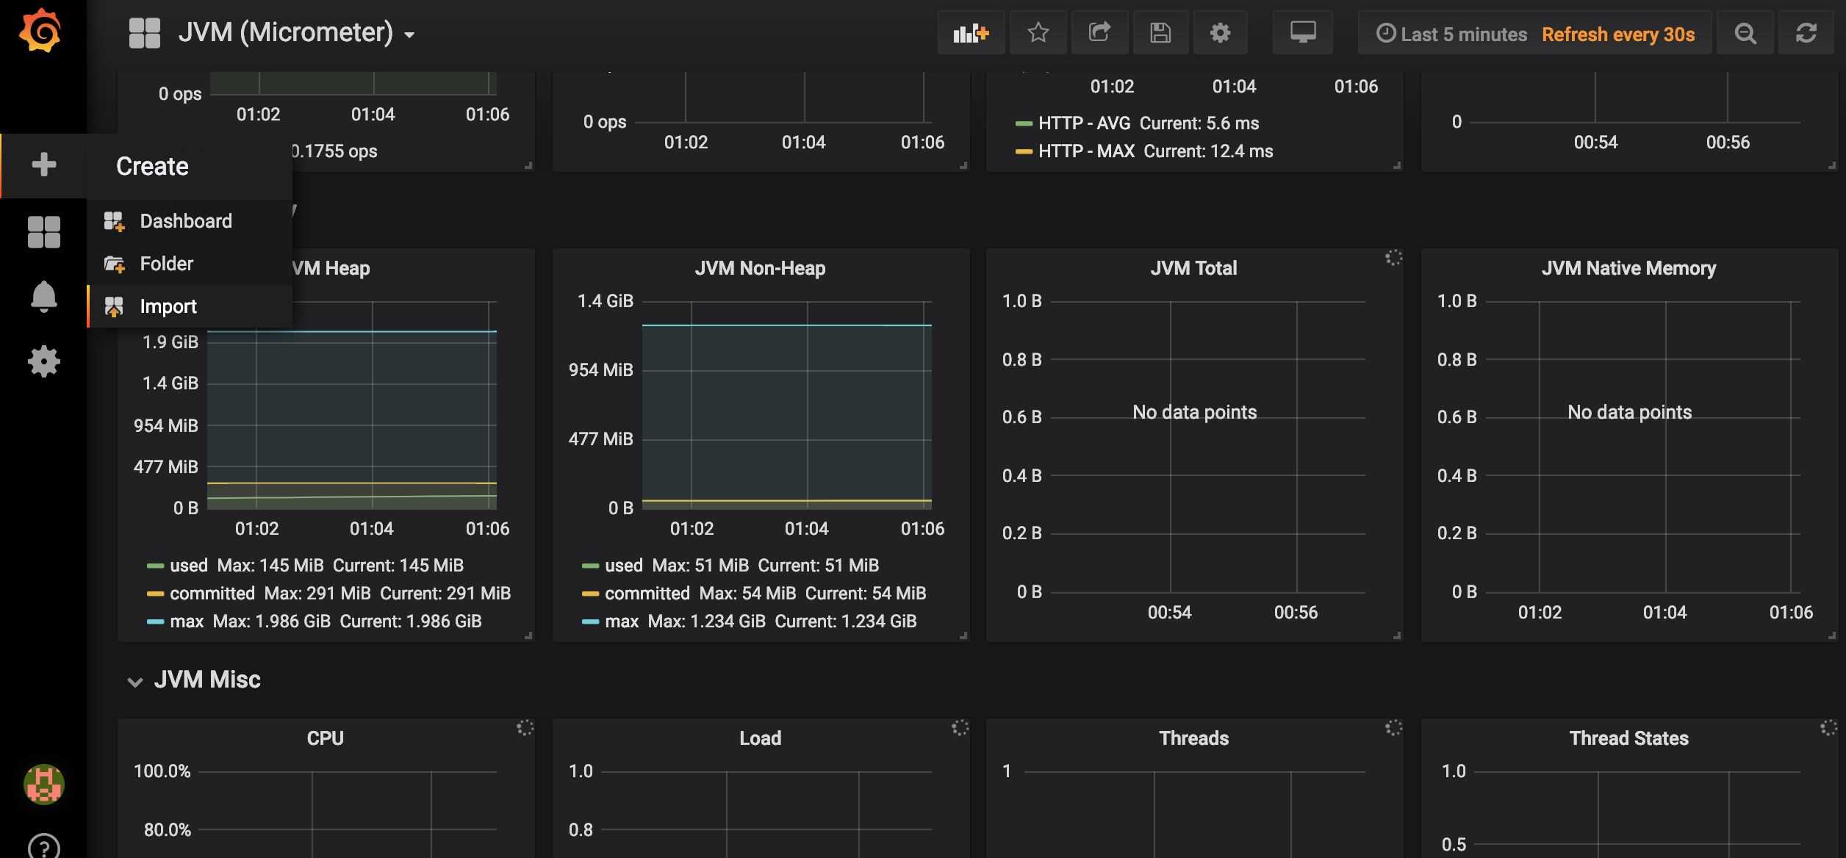Click the add panel icon
Viewport: 1846px width, 858px height.
tap(970, 32)
